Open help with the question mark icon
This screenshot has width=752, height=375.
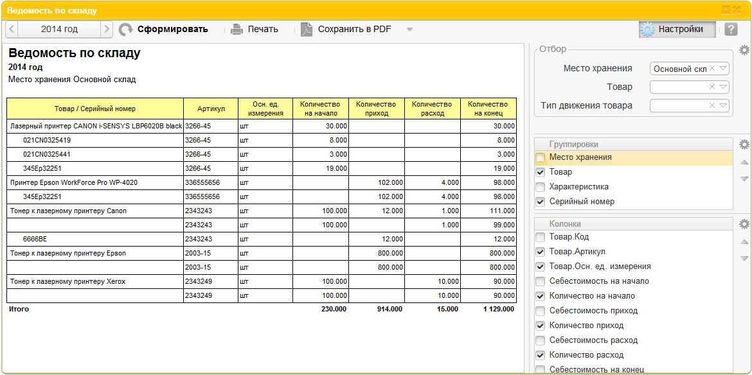pos(731,30)
